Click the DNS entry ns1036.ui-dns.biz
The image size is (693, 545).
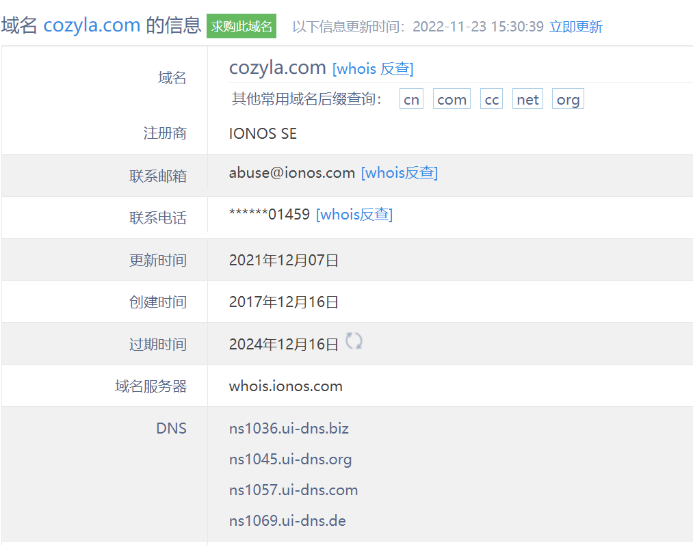pyautogui.click(x=289, y=428)
